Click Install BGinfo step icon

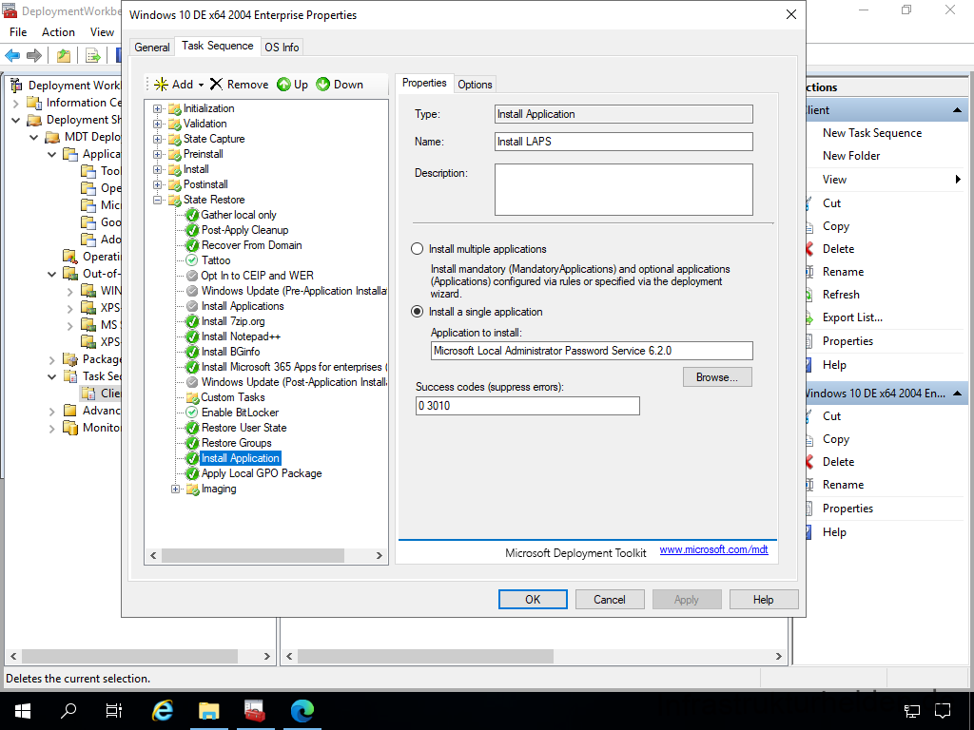pyautogui.click(x=192, y=352)
